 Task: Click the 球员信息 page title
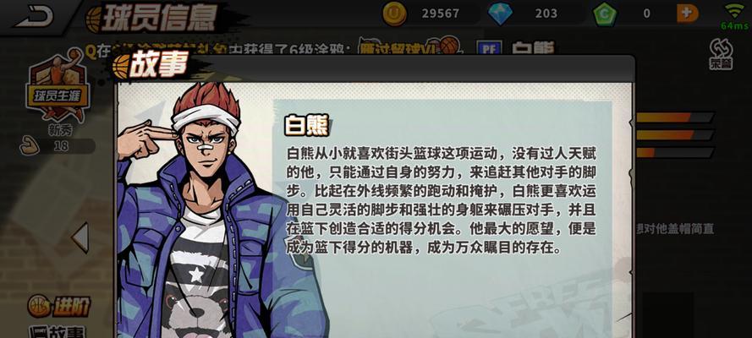[x=159, y=19]
